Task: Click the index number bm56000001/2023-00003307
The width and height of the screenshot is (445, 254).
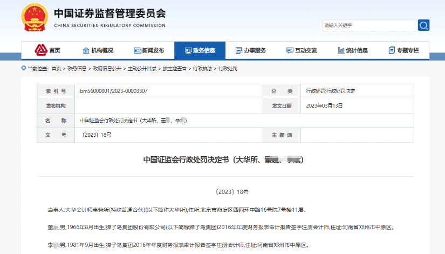Action: (113, 91)
